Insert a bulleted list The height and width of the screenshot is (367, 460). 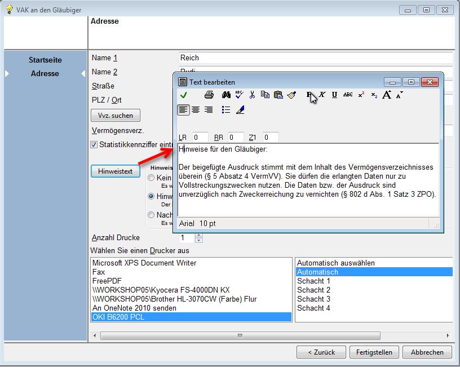point(226,110)
